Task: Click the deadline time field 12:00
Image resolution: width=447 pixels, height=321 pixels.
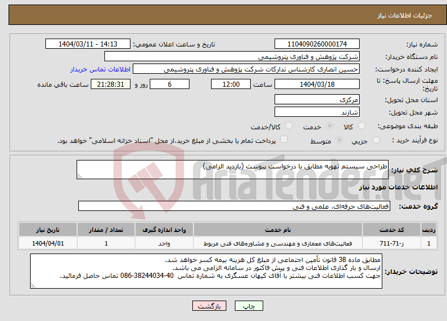Action: [231, 84]
